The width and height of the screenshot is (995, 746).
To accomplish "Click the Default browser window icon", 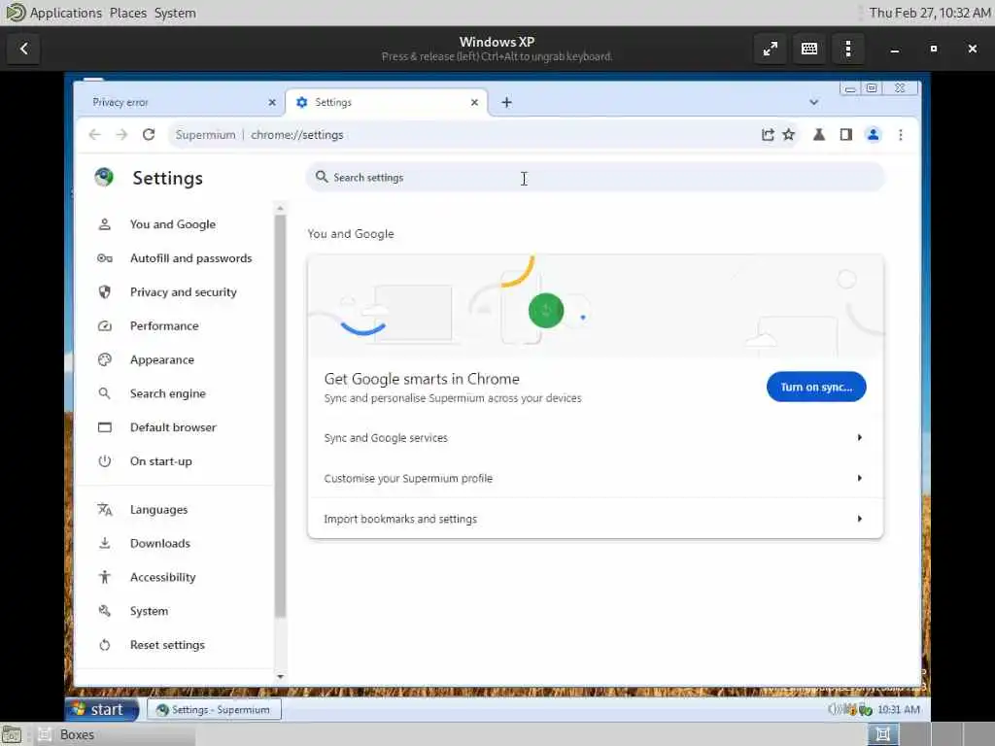I will pyautogui.click(x=105, y=427).
